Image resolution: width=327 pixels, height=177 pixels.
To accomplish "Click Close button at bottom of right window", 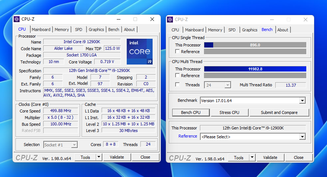I will click(x=299, y=157).
